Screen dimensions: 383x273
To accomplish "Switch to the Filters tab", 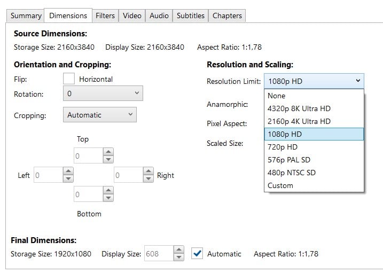I will pyautogui.click(x=105, y=15).
